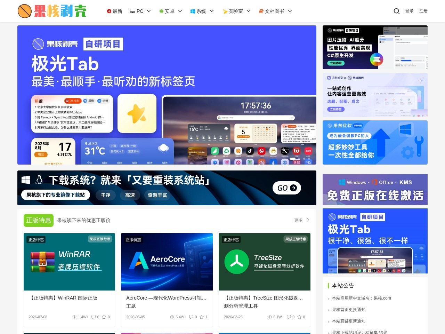Open the 实验室 menu item

point(233,11)
